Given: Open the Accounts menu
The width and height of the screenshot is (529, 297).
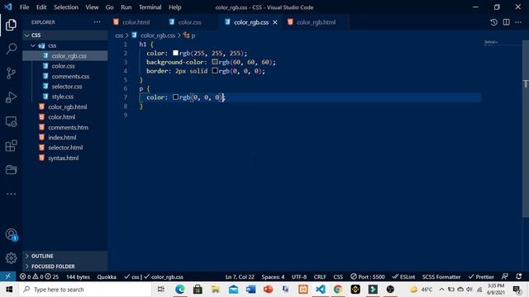Looking at the screenshot, I should (x=11, y=234).
